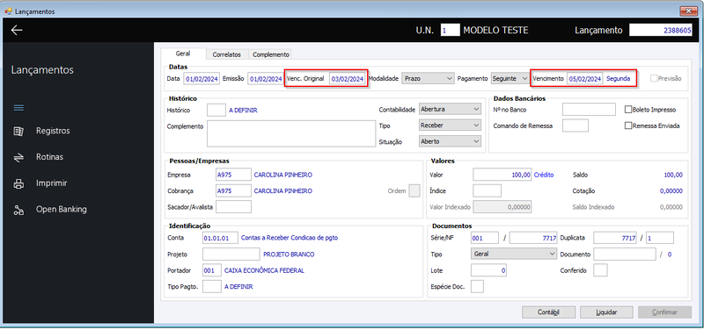Close the Lançamentos window

[688, 11]
